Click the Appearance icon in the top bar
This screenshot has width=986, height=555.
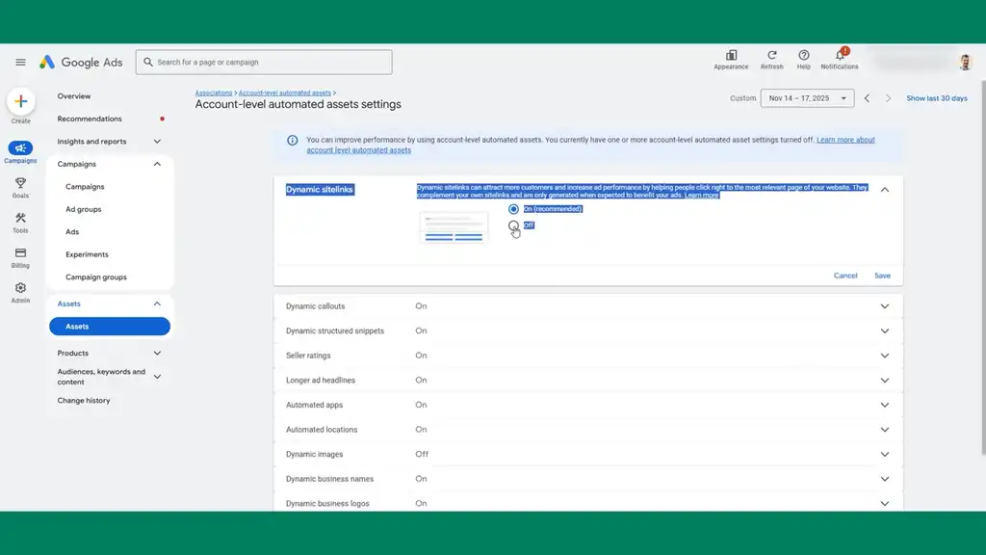731,57
